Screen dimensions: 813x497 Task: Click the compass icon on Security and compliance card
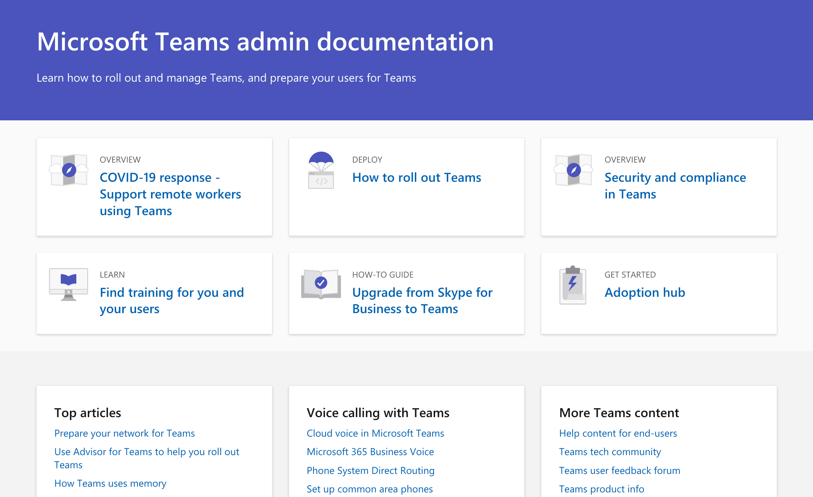coord(573,170)
